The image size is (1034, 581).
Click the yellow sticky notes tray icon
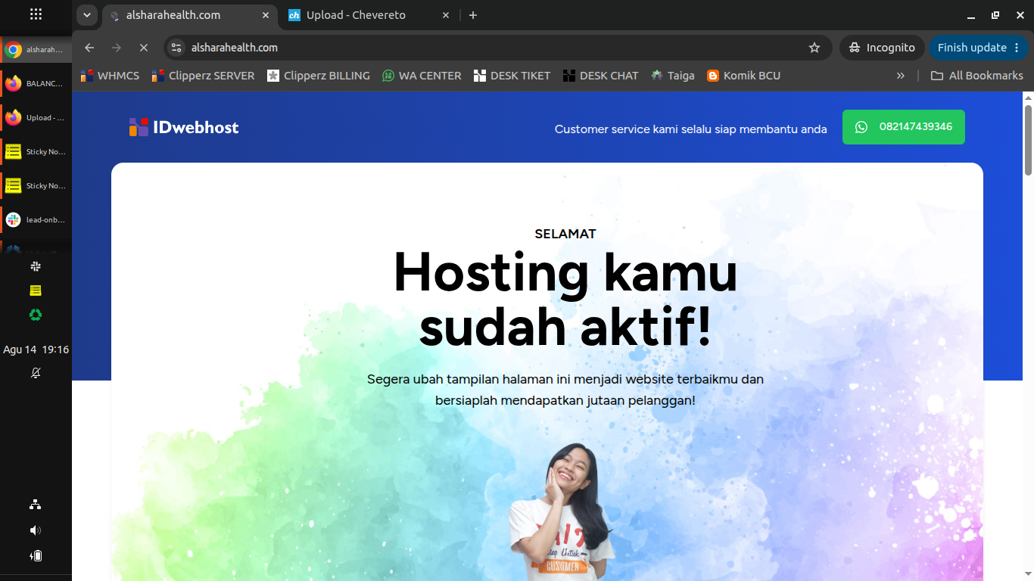pyautogui.click(x=36, y=290)
